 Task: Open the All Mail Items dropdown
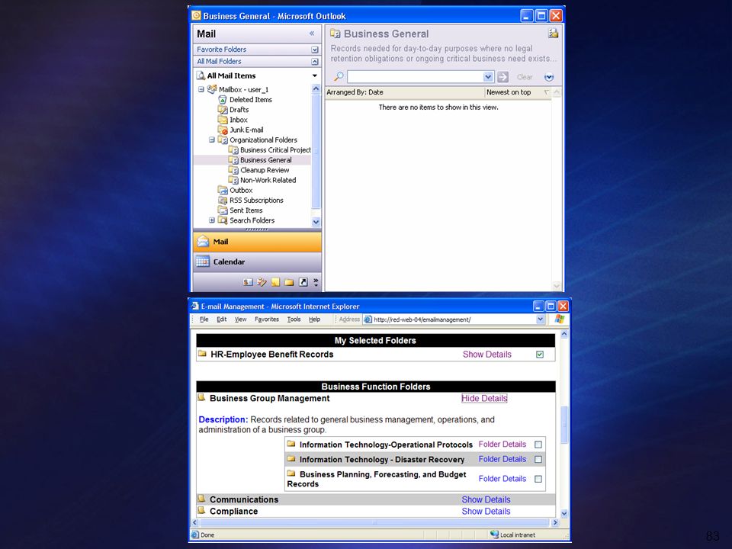coord(315,75)
